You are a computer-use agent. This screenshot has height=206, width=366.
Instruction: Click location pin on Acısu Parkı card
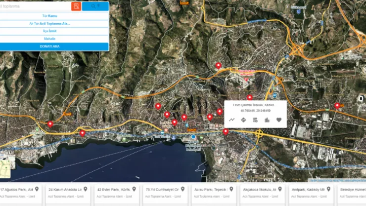coord(231,189)
